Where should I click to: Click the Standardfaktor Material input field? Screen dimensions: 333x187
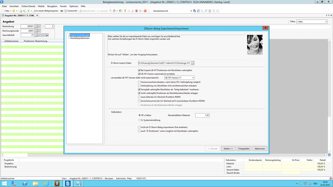pos(202,115)
